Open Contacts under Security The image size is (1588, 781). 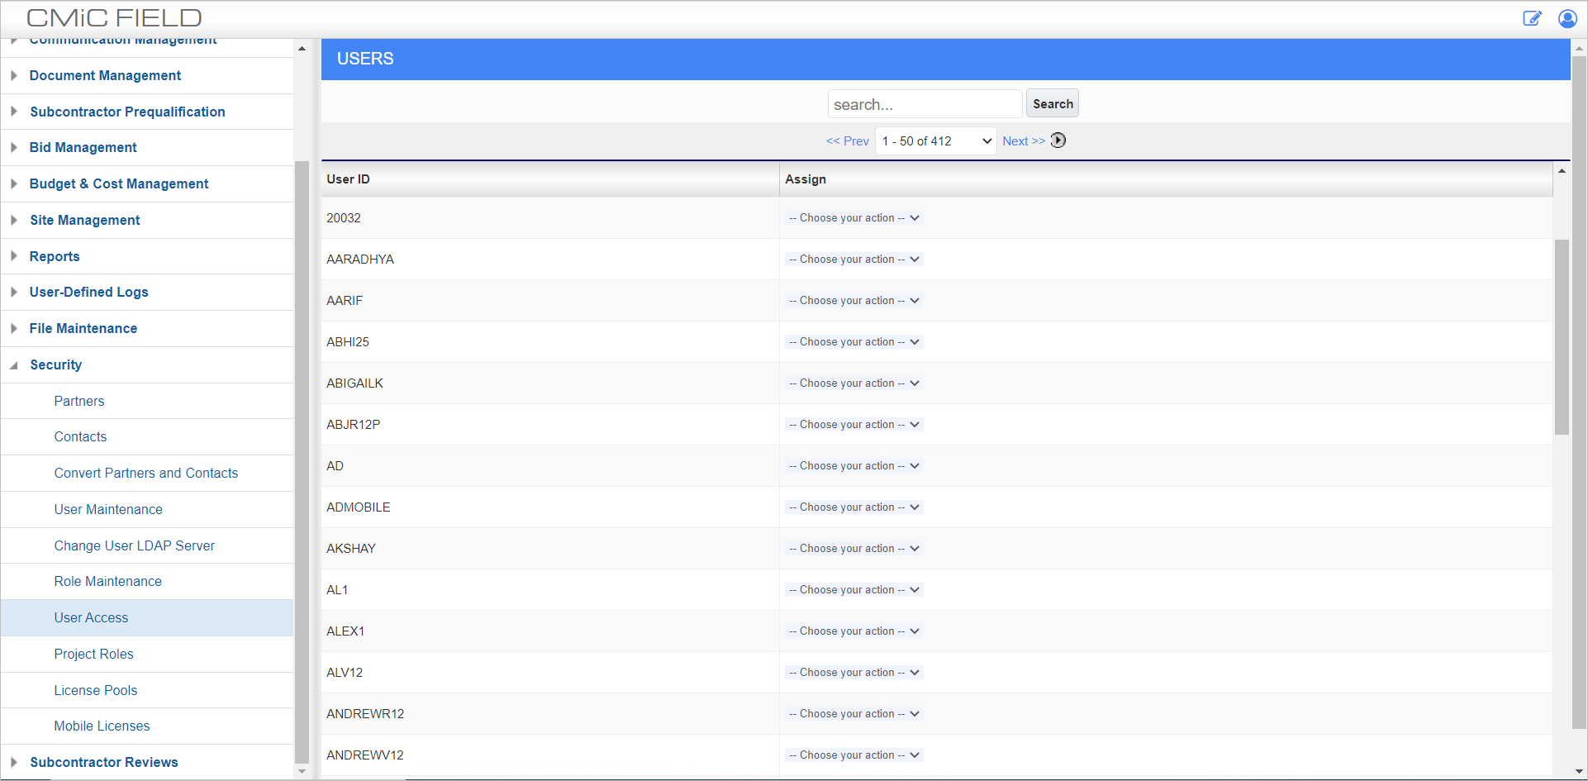point(80,436)
